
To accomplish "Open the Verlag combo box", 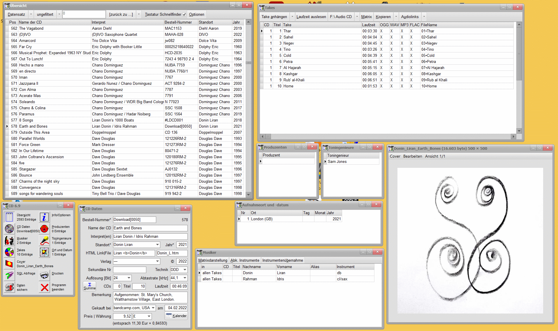I will pos(157,261).
